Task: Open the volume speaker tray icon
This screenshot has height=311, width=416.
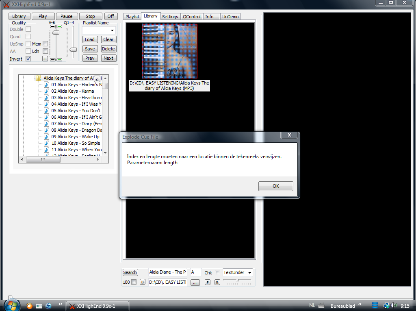Action: click(x=394, y=305)
